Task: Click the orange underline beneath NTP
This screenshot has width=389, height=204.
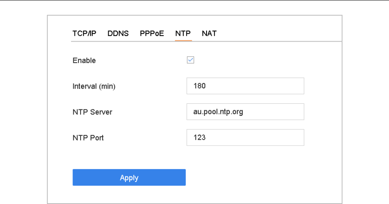Action: point(184,40)
